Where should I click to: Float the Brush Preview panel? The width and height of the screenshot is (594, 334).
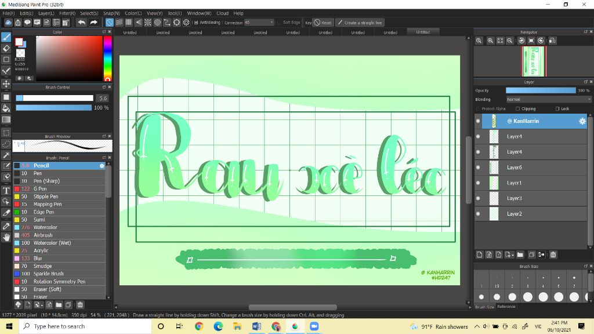click(x=104, y=136)
